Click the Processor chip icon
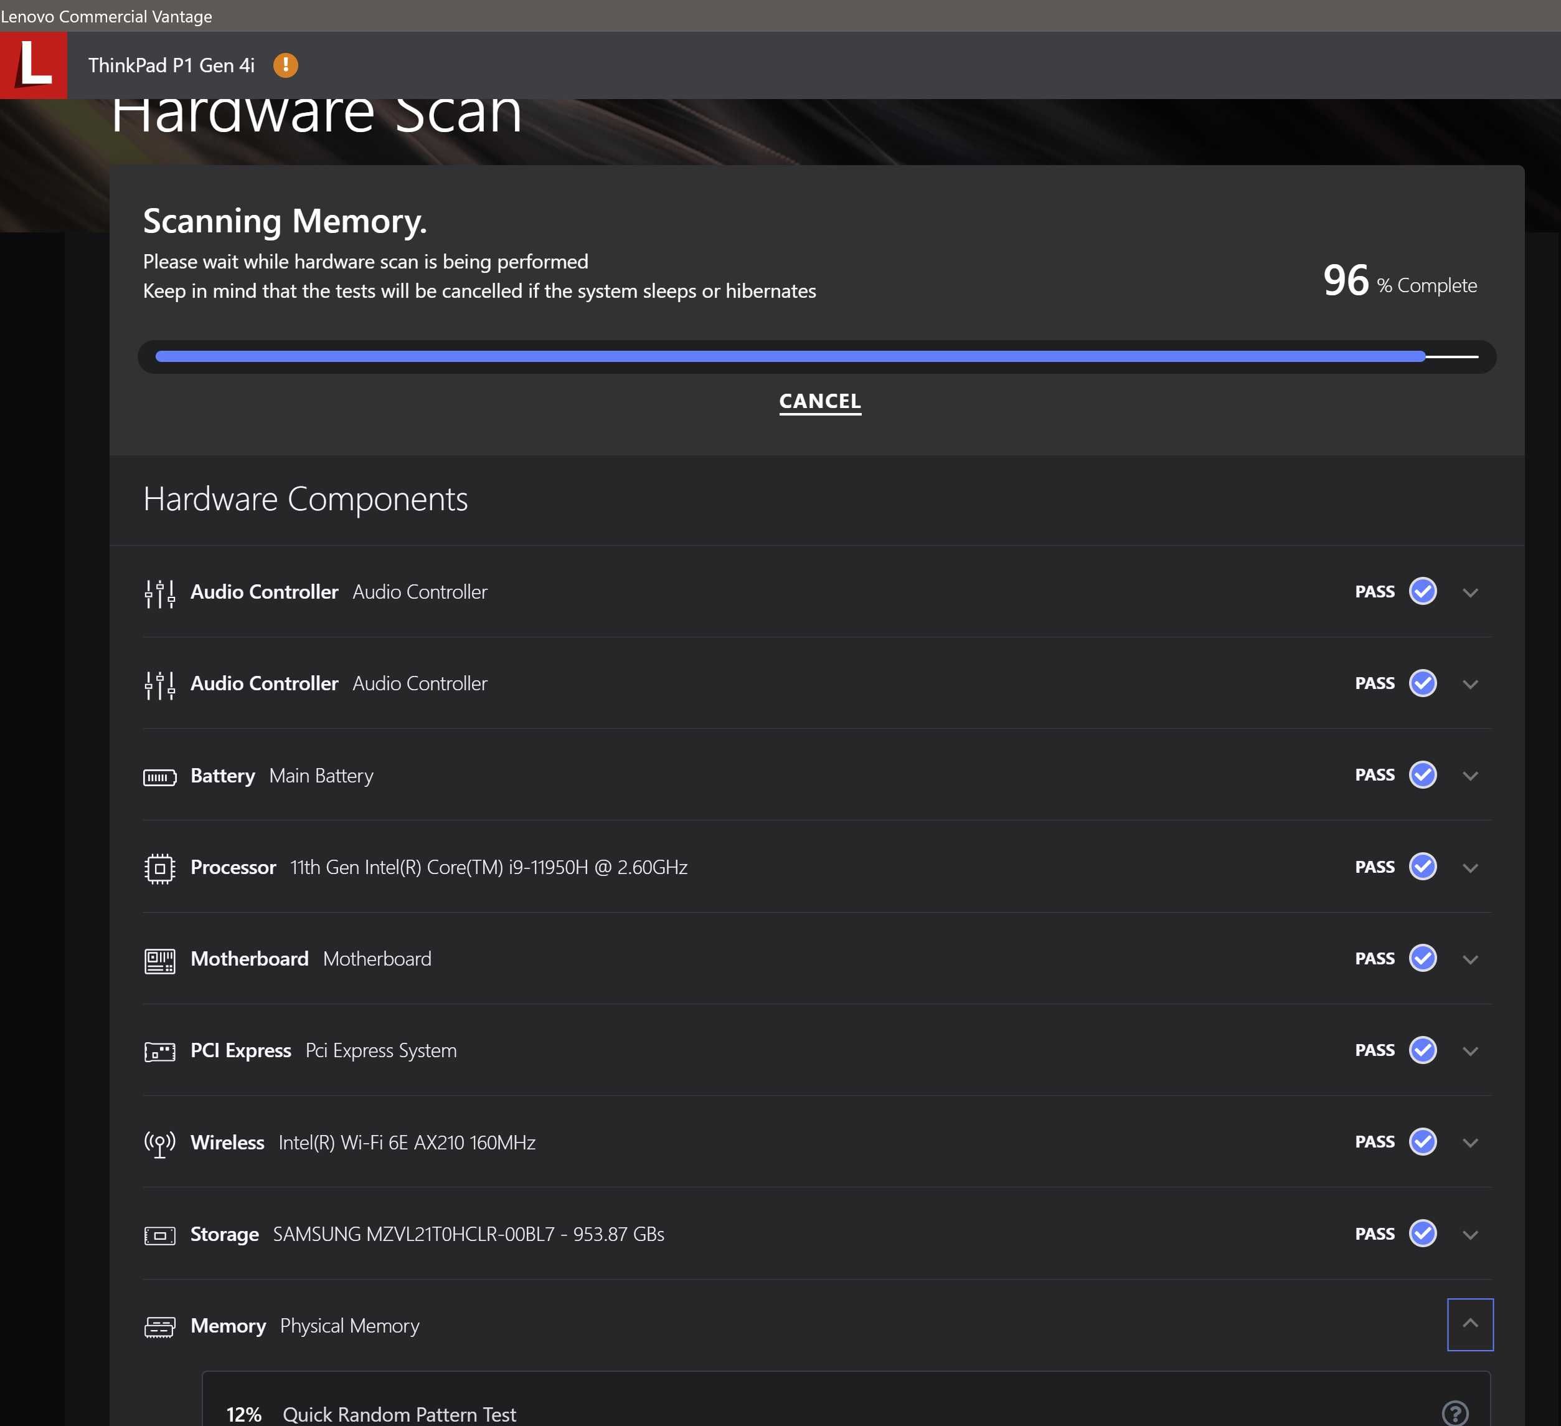The width and height of the screenshot is (1561, 1426). tap(159, 868)
